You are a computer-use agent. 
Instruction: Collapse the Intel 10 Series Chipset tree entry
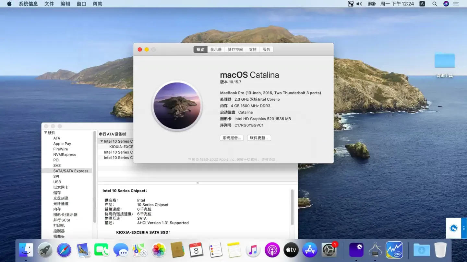[x=101, y=141]
